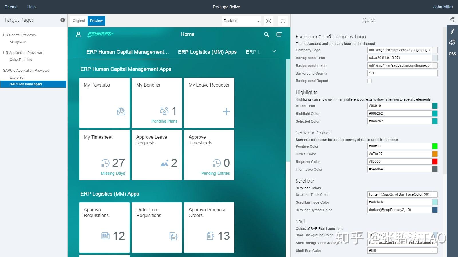The image size is (458, 257).
Task: Click the Missing Days link
Action: coord(113,173)
